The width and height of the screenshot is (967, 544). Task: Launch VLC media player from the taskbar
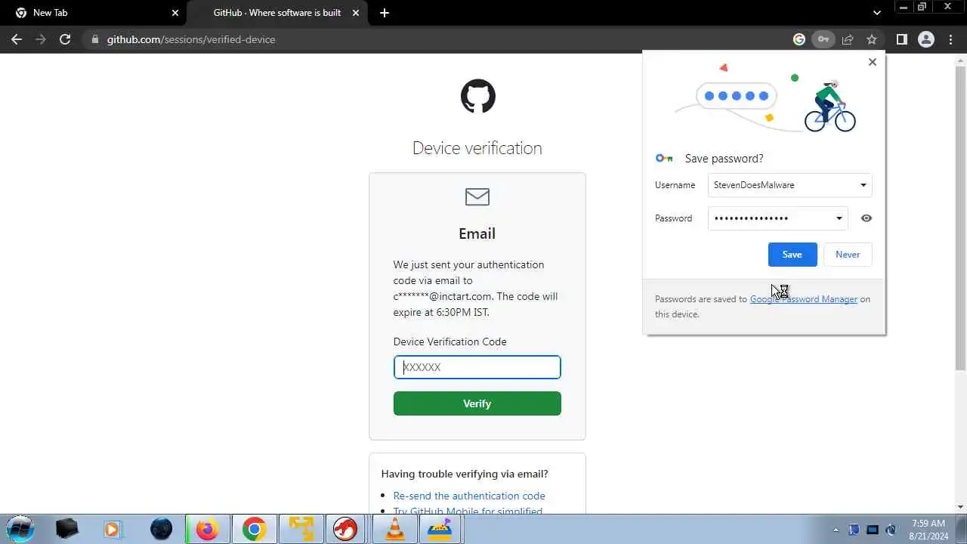pos(395,529)
